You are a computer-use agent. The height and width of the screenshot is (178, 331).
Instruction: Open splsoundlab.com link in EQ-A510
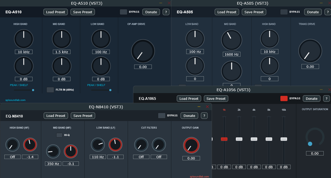click(15, 100)
